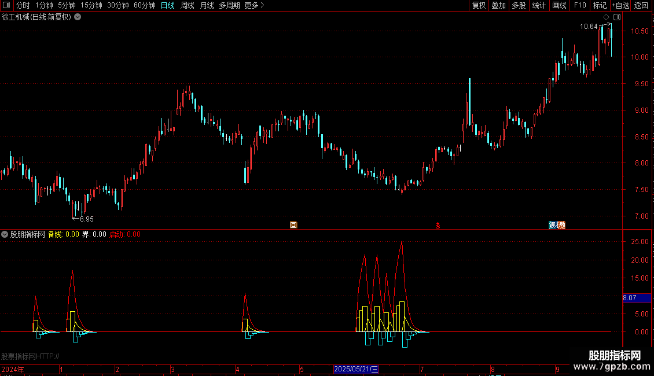Open the orange square info marker on the chart
The image size is (654, 376).
pyautogui.click(x=293, y=225)
